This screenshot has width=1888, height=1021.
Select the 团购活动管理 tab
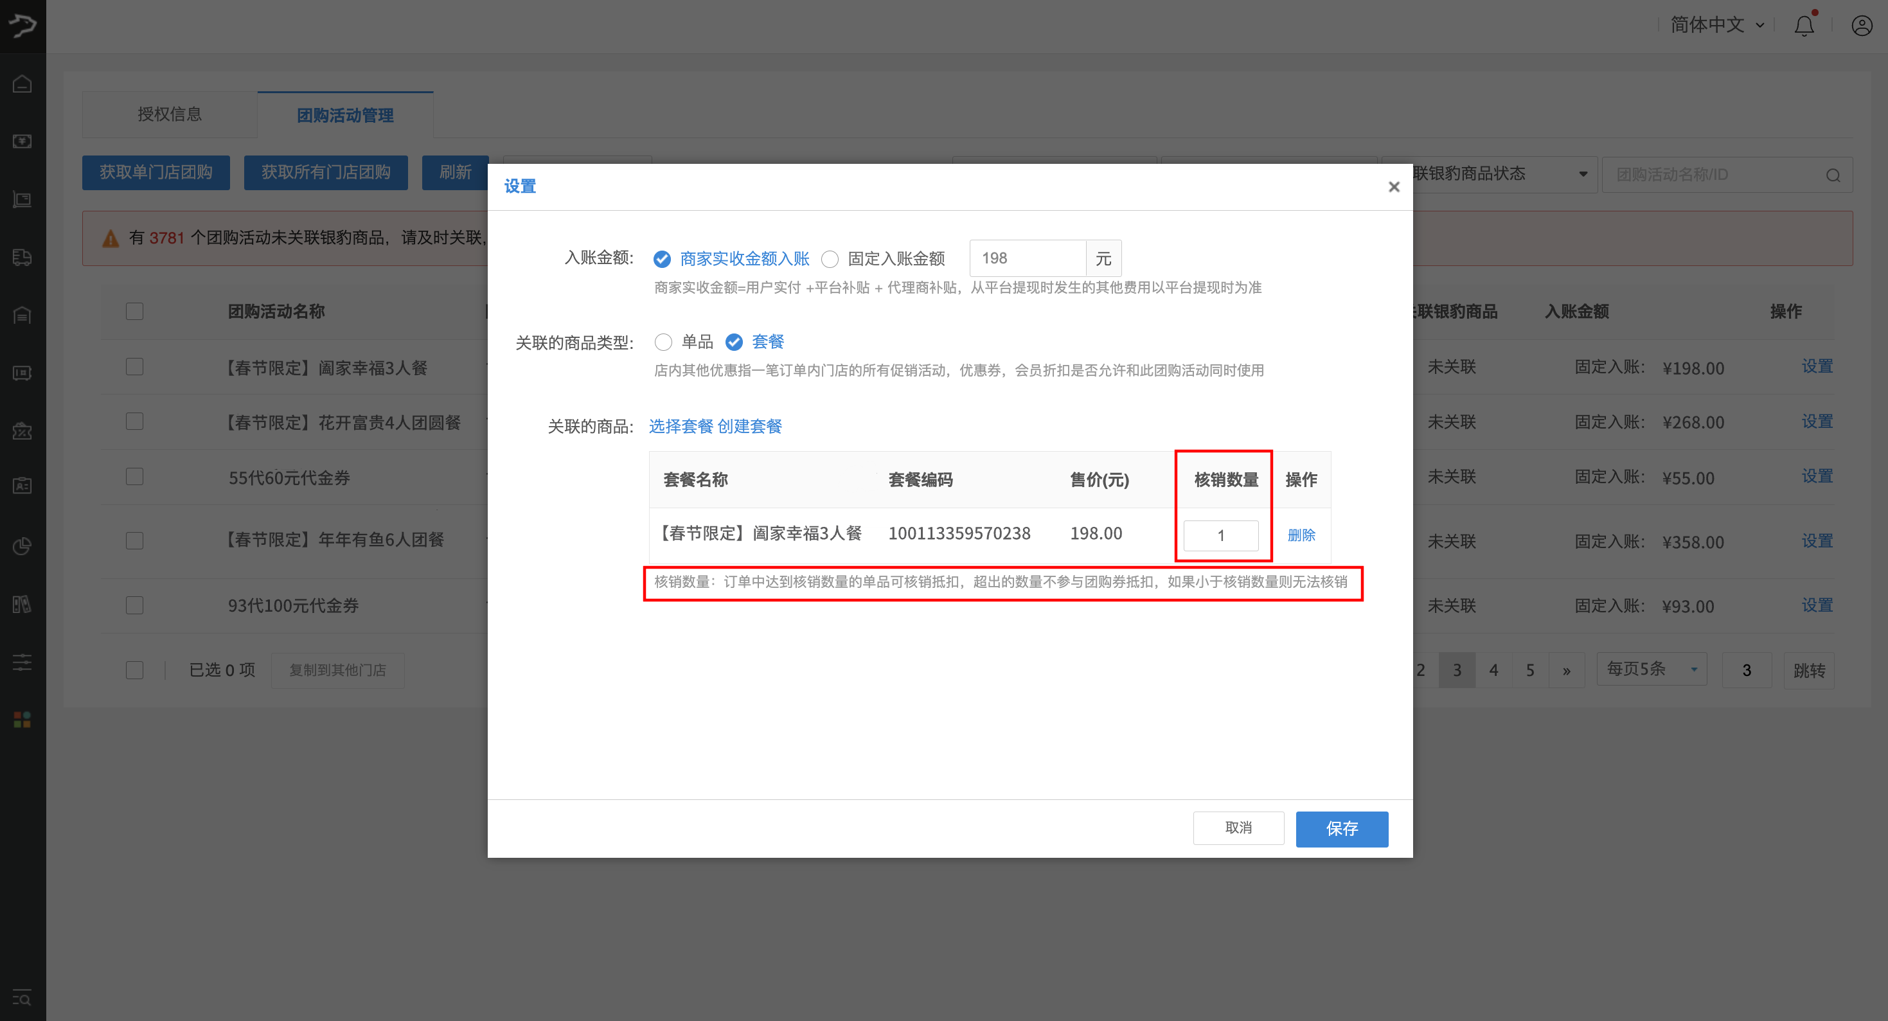point(345,115)
